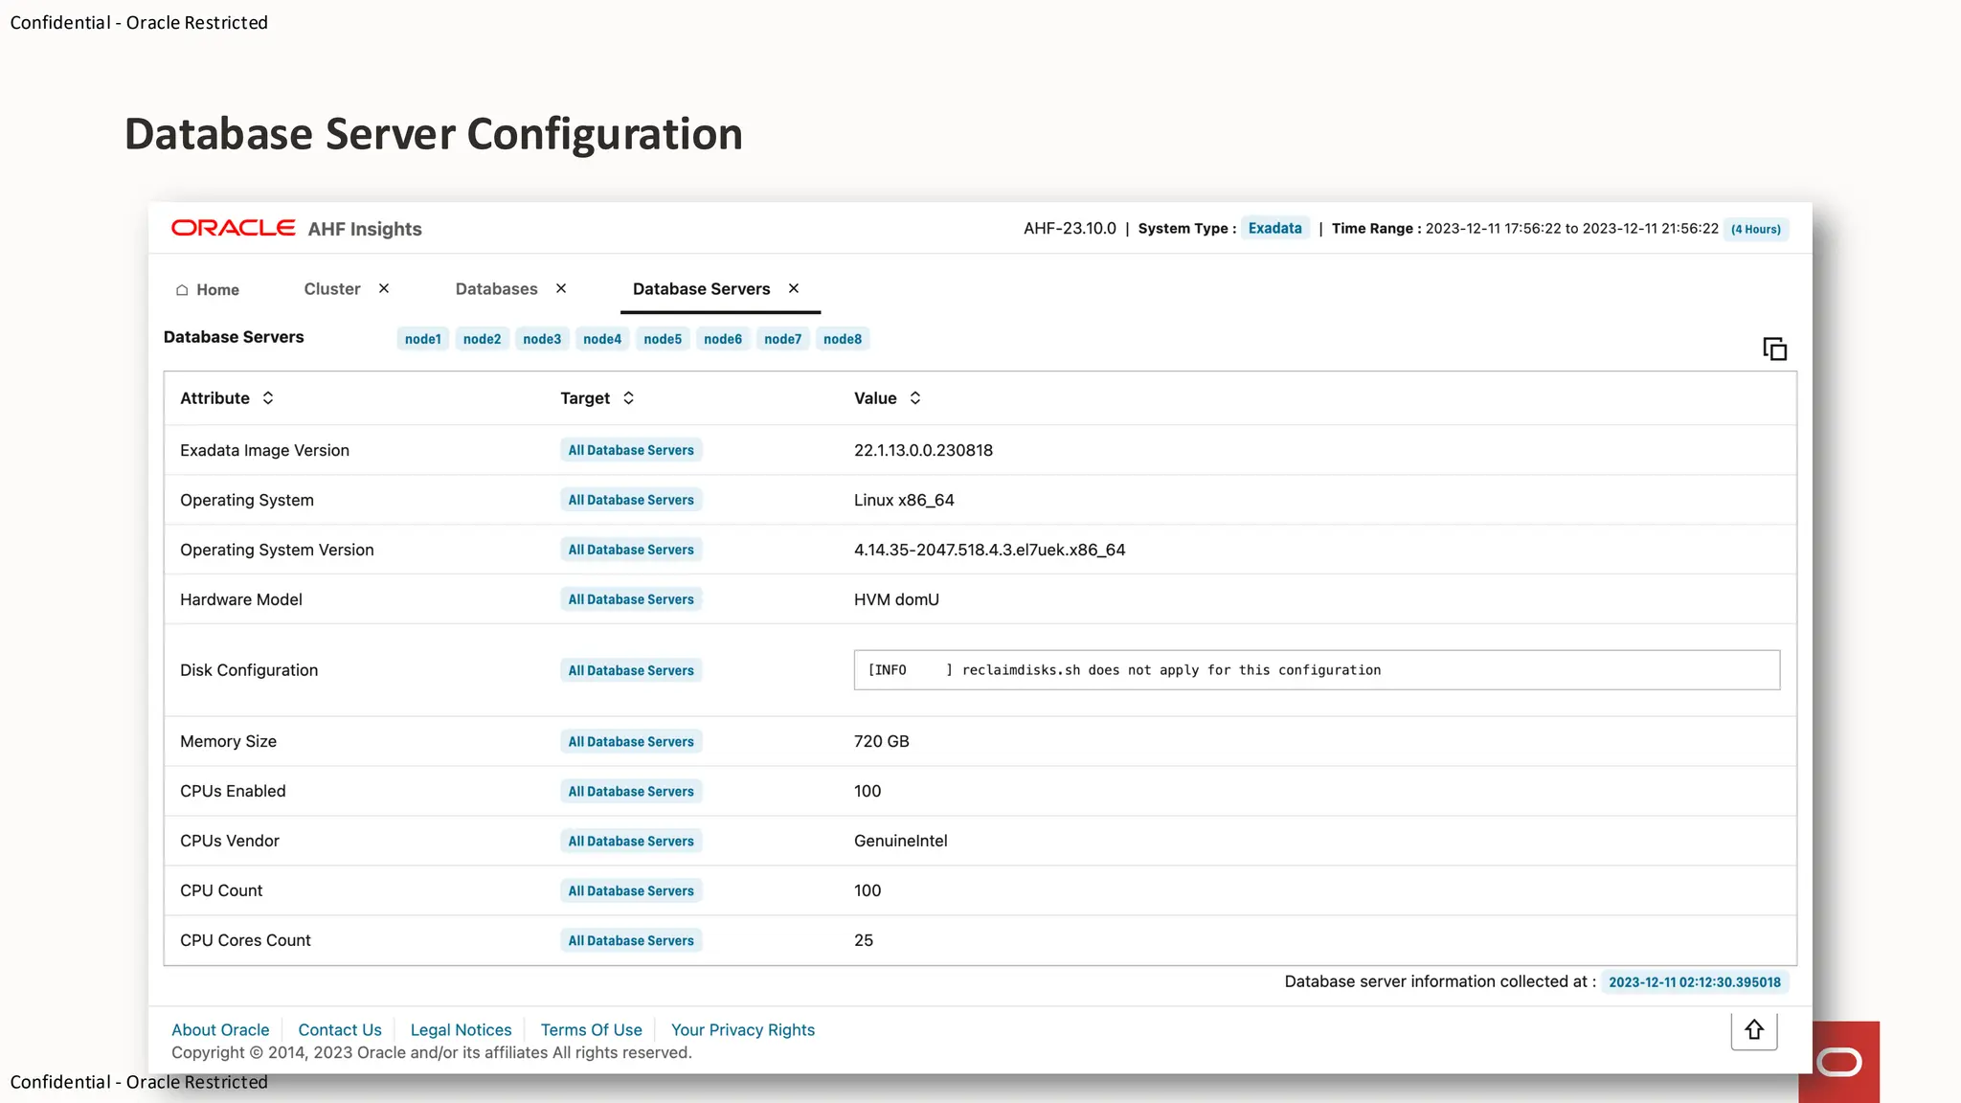Click the scroll-to-top arrow button

[1754, 1030]
